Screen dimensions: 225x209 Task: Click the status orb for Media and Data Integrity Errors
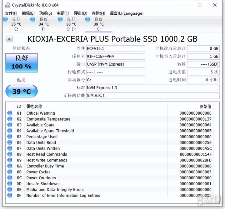(x=10, y=190)
